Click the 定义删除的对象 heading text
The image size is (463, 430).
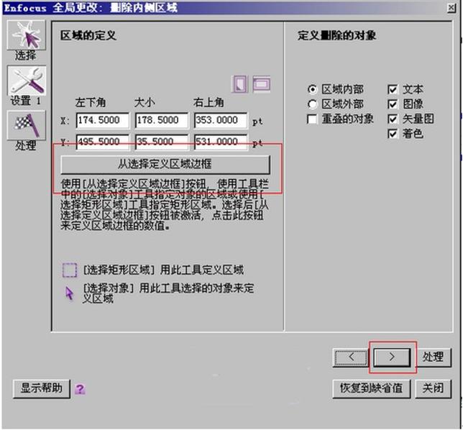336,36
